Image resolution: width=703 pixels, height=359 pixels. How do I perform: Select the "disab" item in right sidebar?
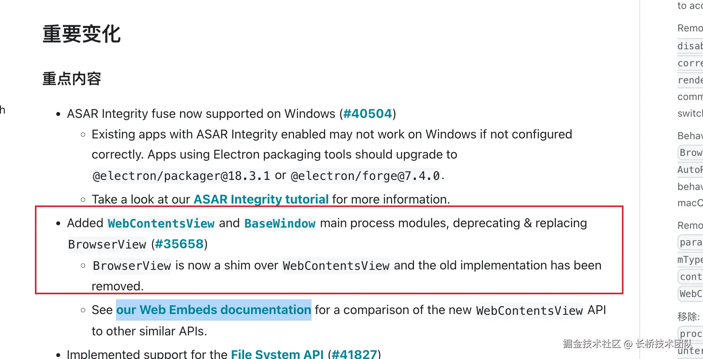tap(690, 46)
